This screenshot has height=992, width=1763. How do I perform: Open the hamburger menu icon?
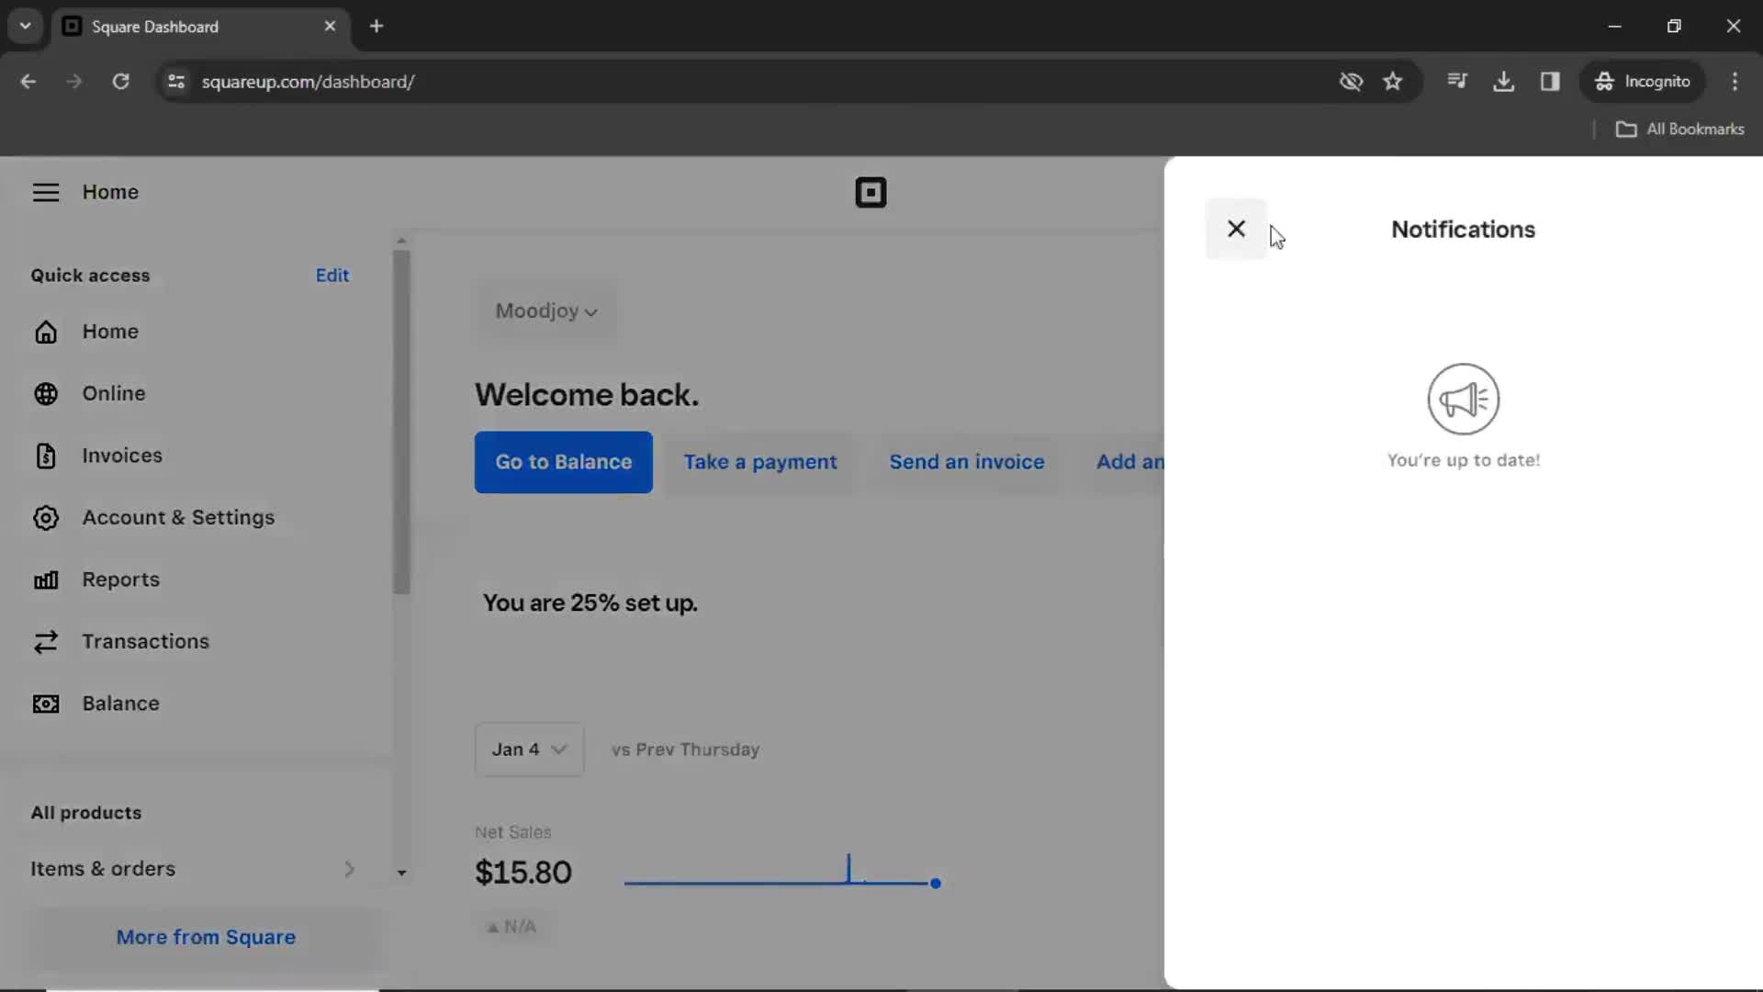[x=46, y=192]
